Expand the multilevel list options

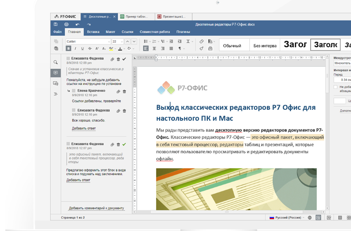coord(167,41)
